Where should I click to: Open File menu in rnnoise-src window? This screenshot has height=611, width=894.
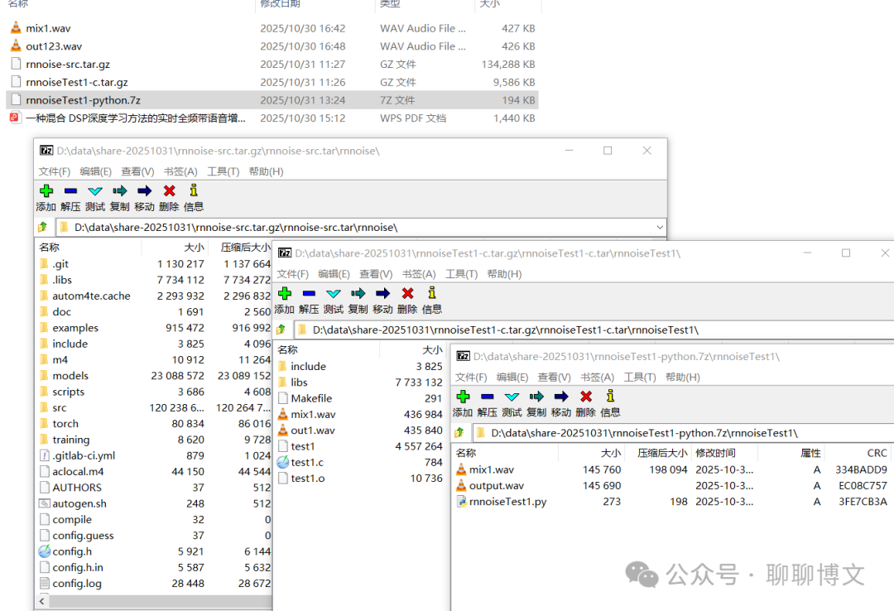54,171
